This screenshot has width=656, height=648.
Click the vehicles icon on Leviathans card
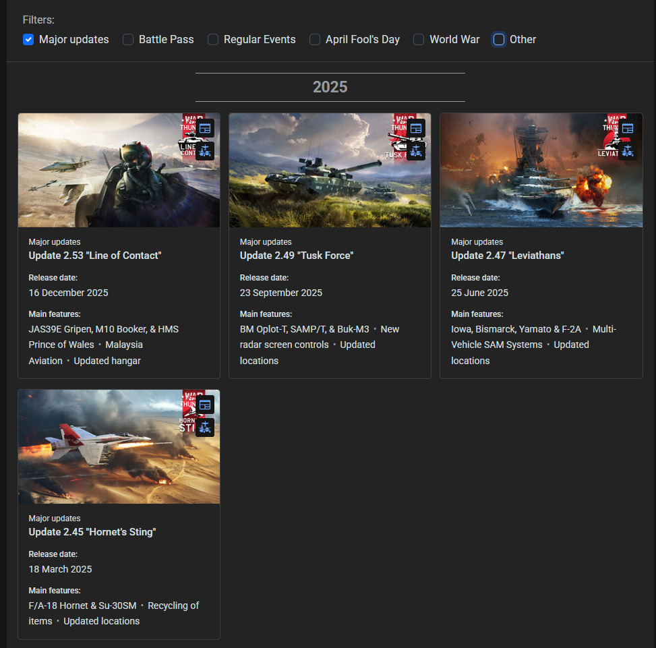point(627,151)
